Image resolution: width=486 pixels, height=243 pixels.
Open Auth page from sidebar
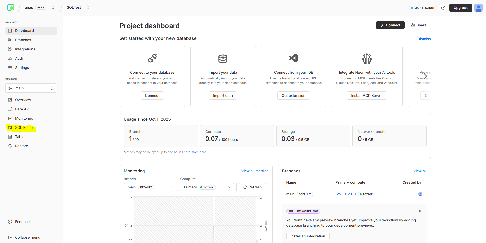(31, 58)
